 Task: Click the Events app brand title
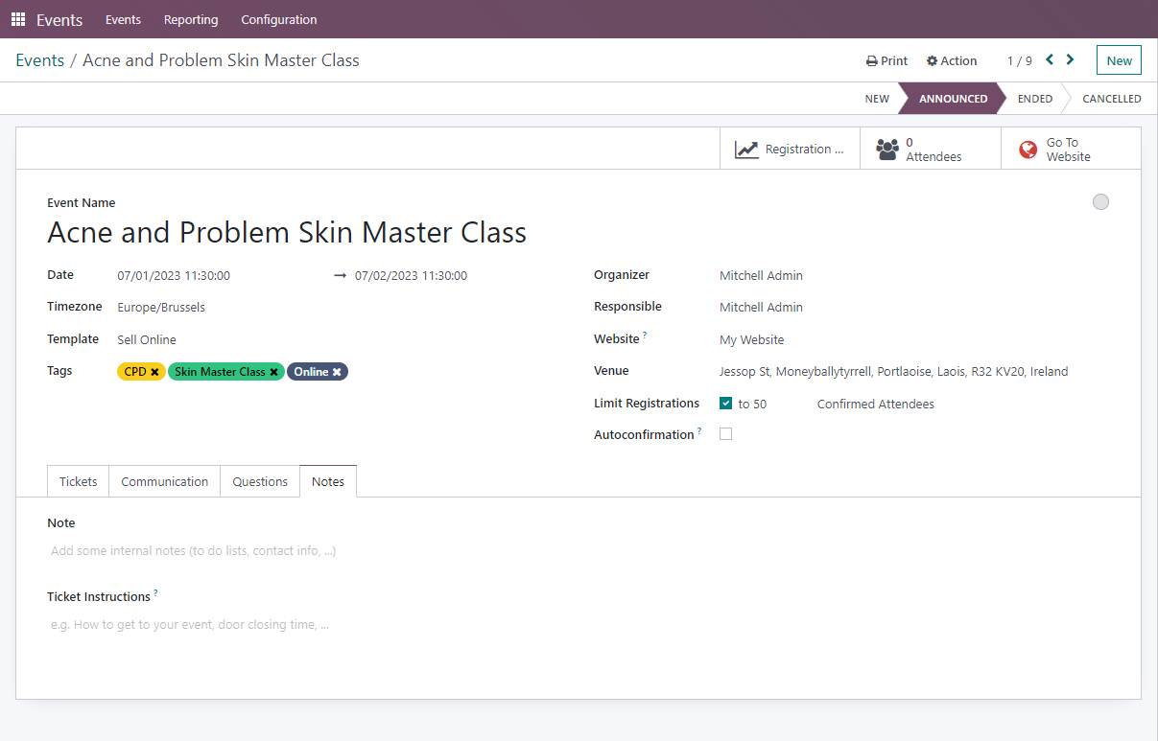tap(59, 19)
